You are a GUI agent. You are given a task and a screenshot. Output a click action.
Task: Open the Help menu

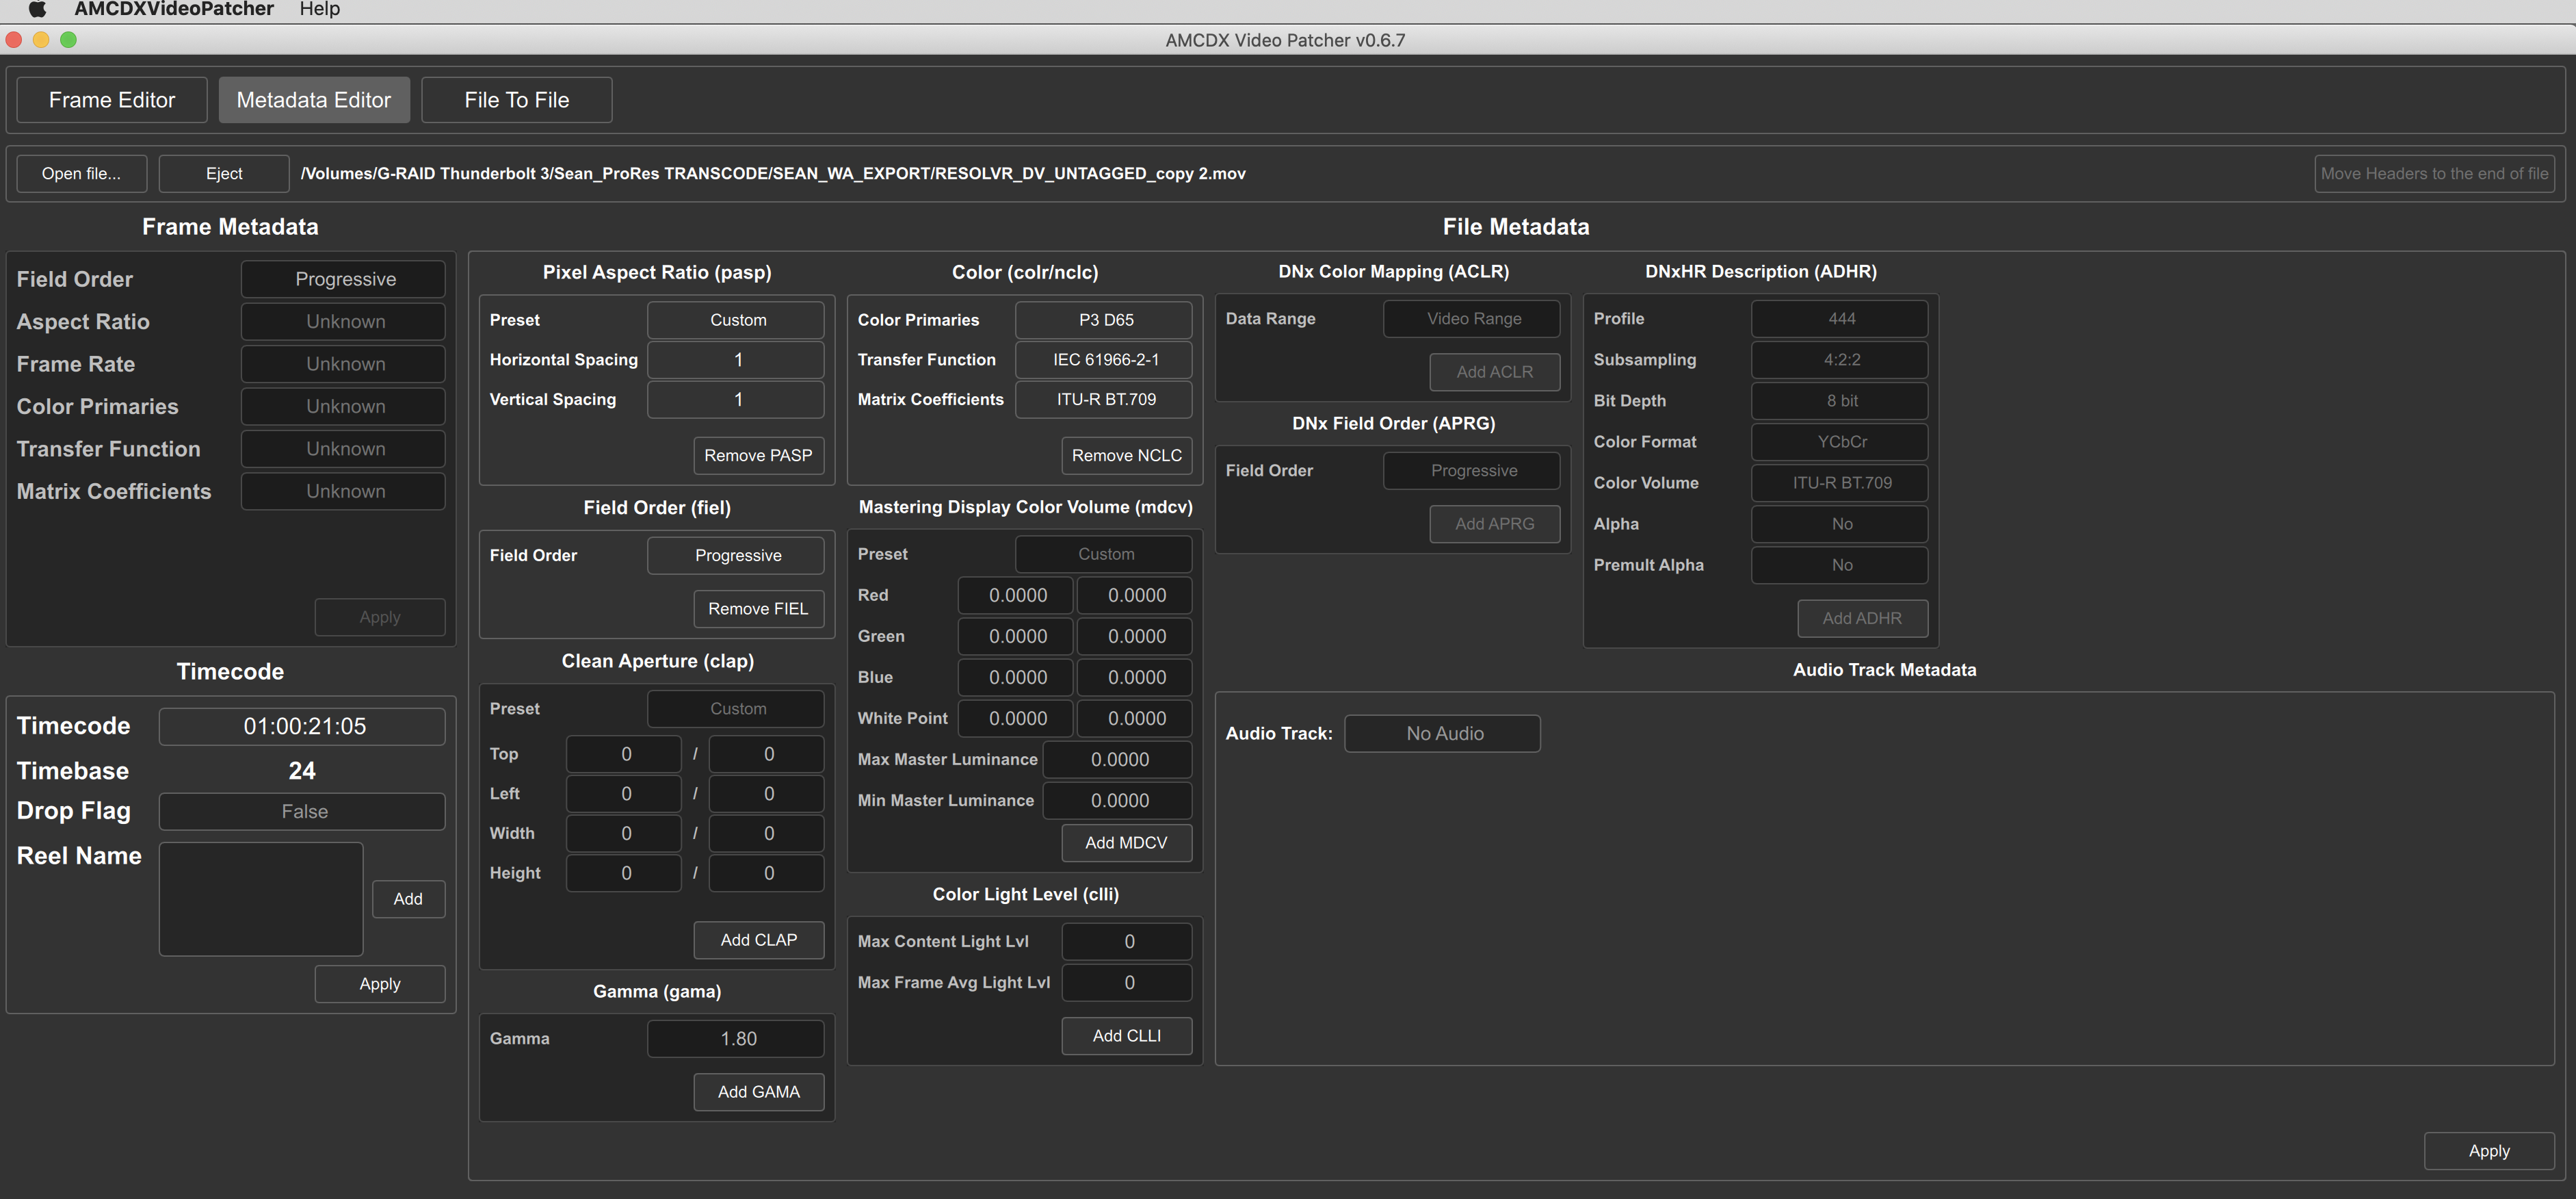(x=320, y=9)
